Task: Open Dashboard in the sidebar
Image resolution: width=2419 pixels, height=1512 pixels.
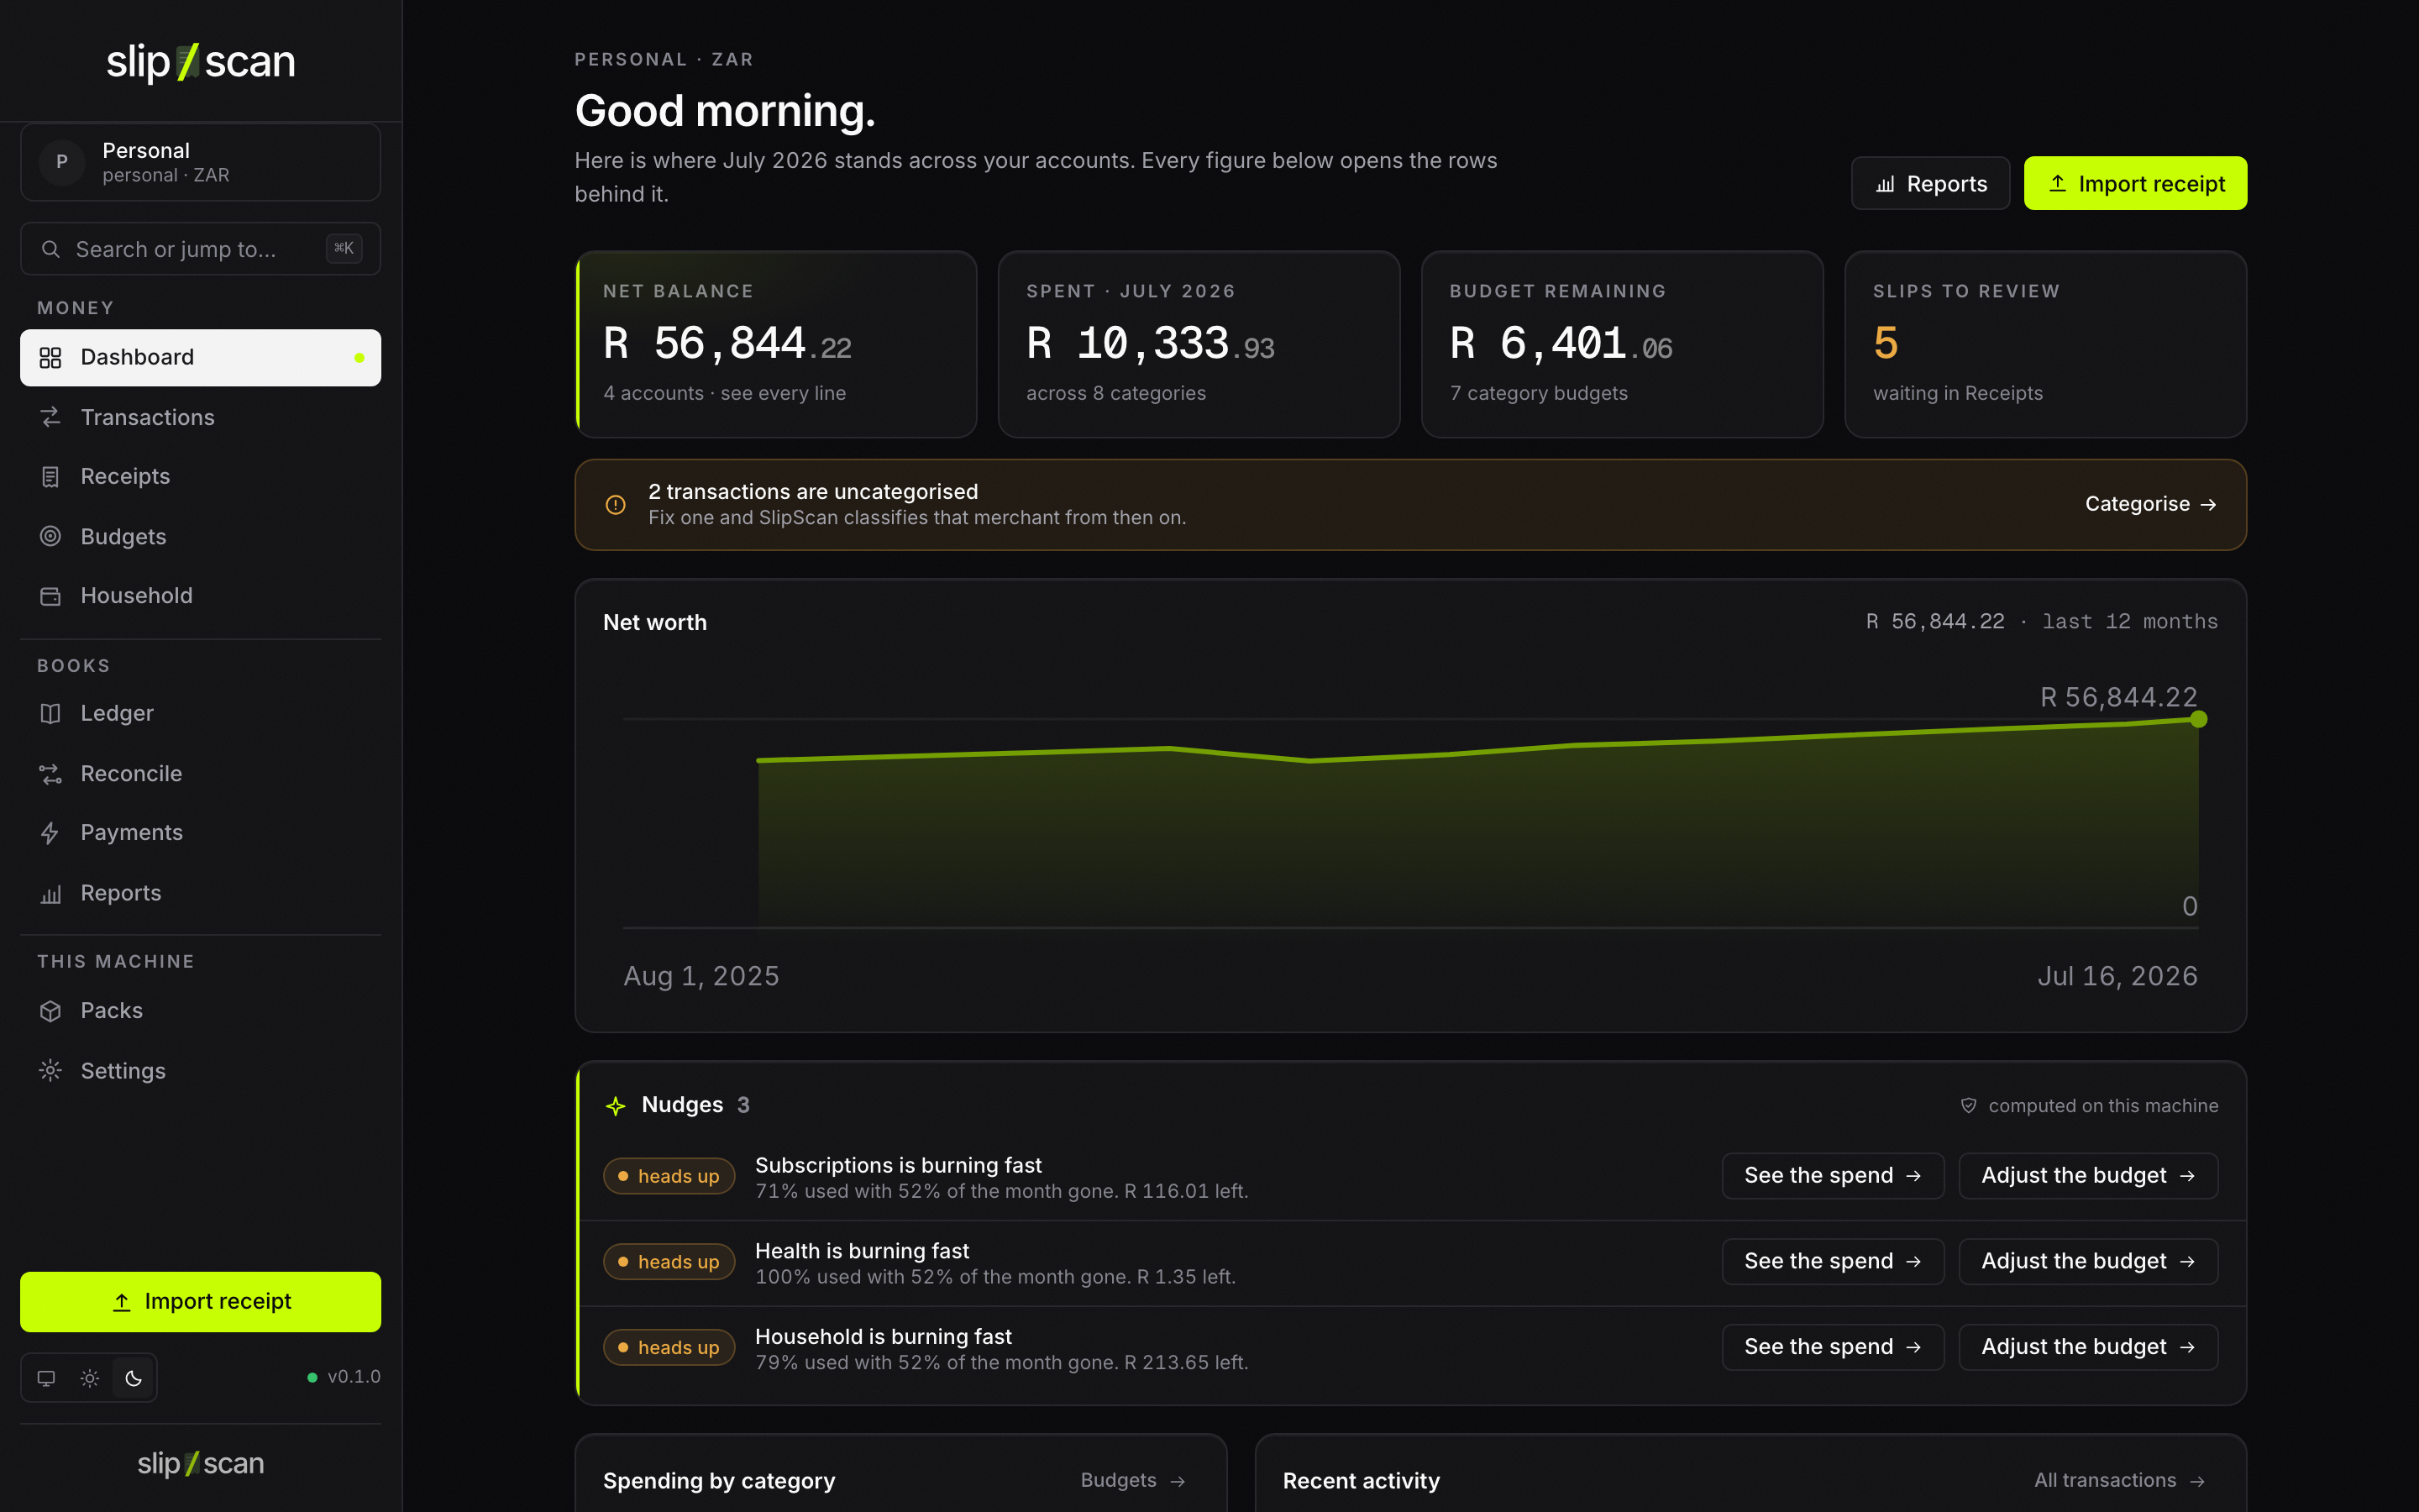Action: (x=200, y=357)
